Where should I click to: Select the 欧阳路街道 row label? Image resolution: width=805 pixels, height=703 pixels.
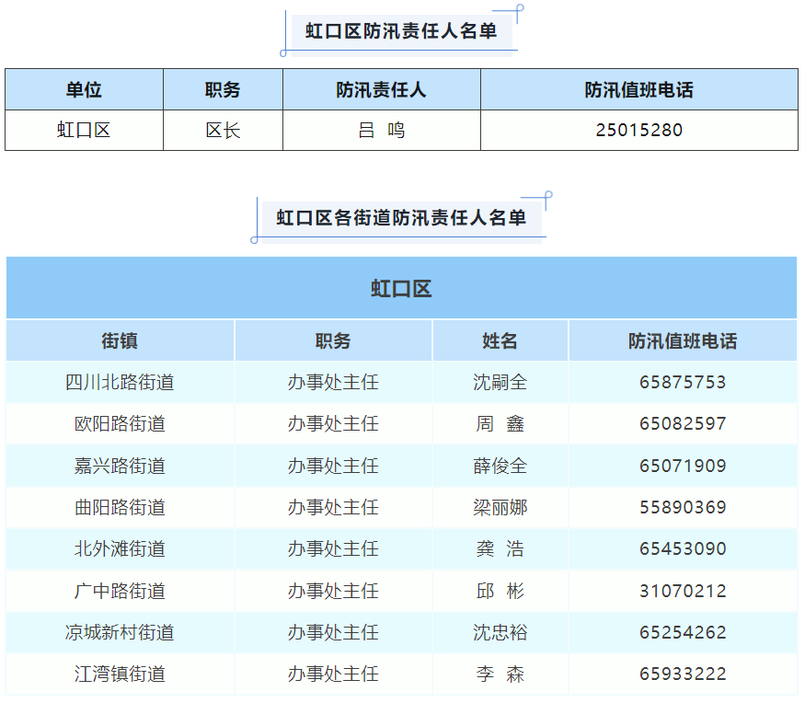coord(120,424)
